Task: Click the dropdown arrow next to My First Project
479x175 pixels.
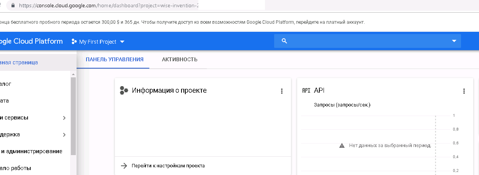Action: 122,42
